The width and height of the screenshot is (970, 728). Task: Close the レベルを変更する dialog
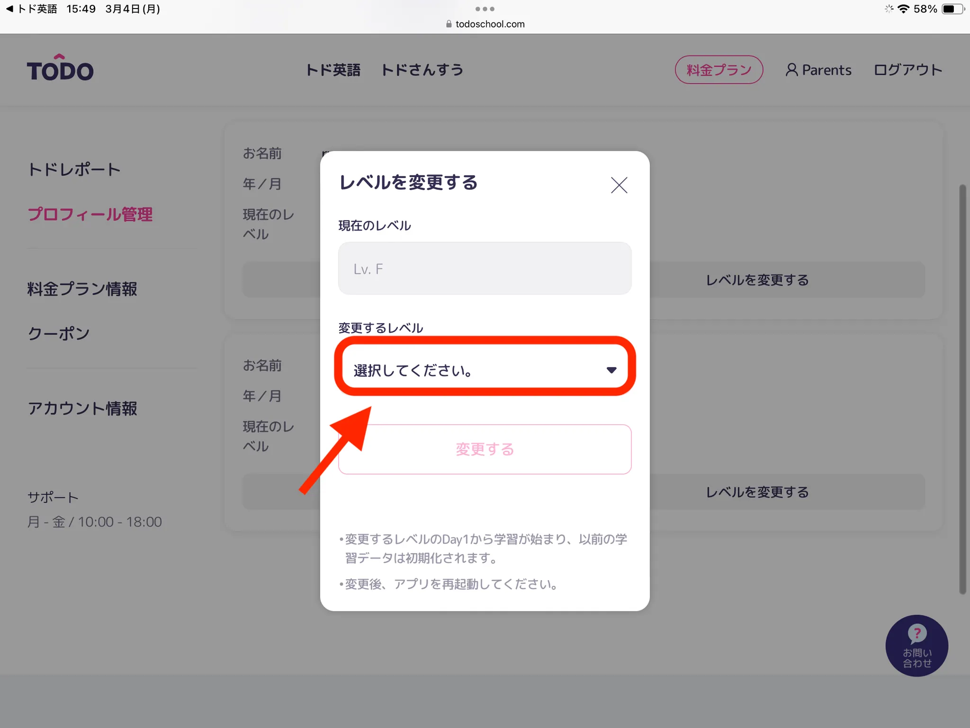click(619, 185)
